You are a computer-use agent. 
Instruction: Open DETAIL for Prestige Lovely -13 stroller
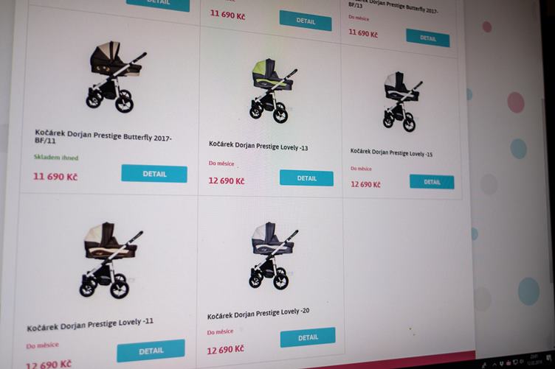(x=306, y=178)
